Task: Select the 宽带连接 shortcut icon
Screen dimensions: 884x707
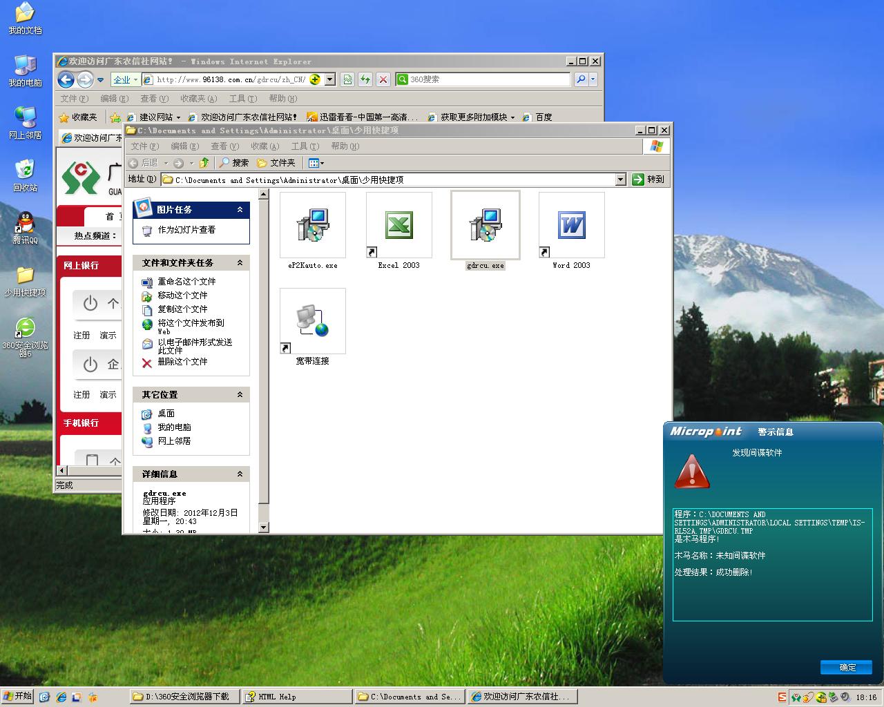Action: point(312,322)
